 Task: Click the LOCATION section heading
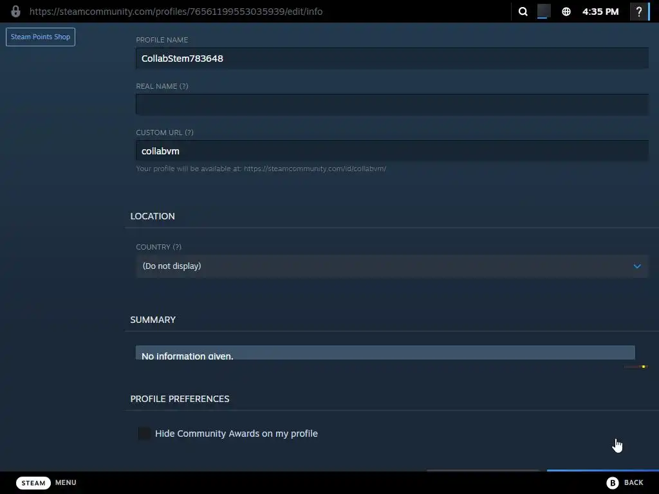[x=153, y=216]
